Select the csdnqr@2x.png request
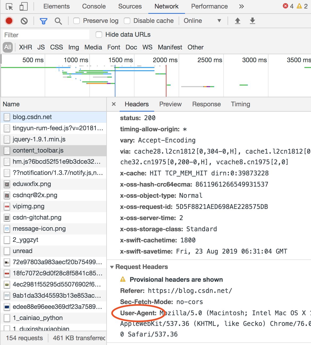 coord(53,195)
